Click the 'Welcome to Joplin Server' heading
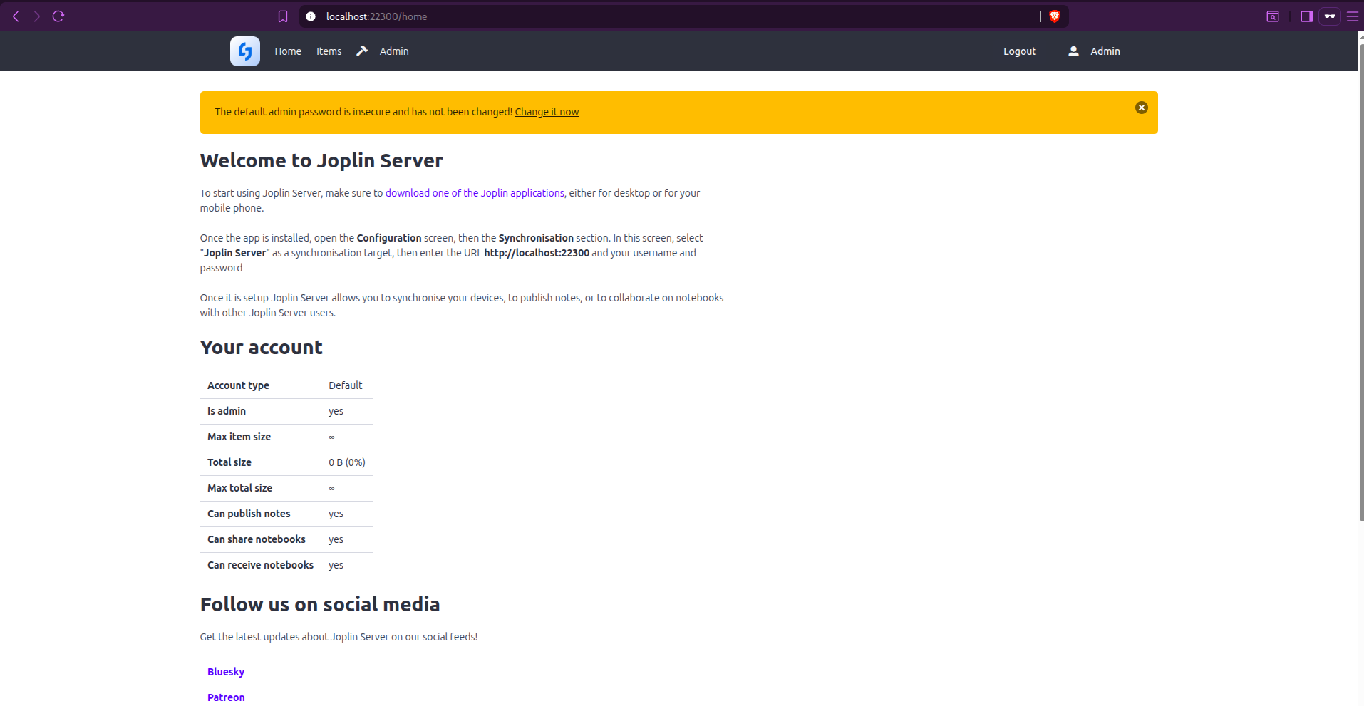This screenshot has width=1364, height=706. click(321, 160)
